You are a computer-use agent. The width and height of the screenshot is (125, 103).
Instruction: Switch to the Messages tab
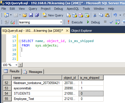point(33,72)
